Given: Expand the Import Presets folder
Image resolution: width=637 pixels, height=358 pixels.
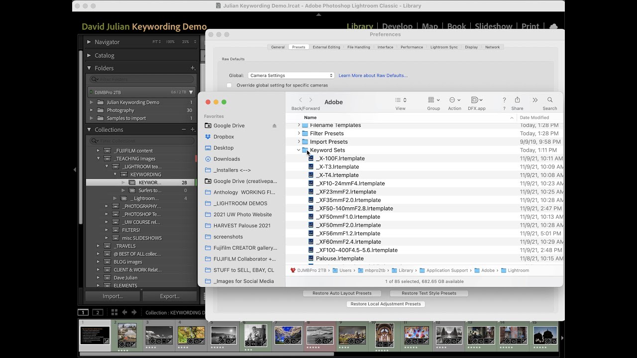Looking at the screenshot, I should coord(299,142).
